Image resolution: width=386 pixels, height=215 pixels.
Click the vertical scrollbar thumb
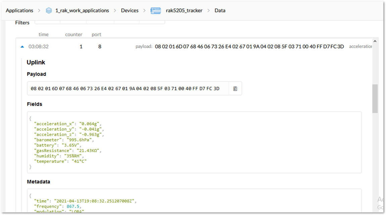coord(375,98)
